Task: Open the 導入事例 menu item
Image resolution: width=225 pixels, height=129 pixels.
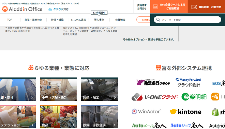Action: point(99,20)
